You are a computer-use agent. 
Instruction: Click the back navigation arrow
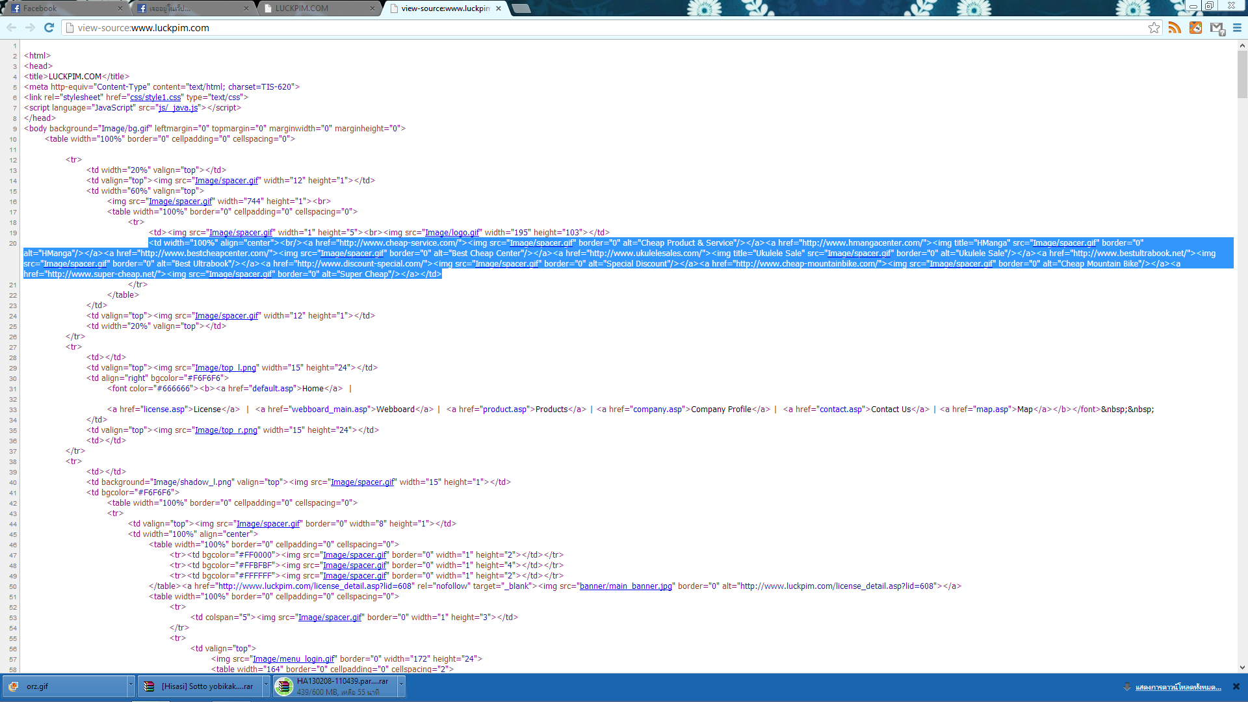pos(11,28)
